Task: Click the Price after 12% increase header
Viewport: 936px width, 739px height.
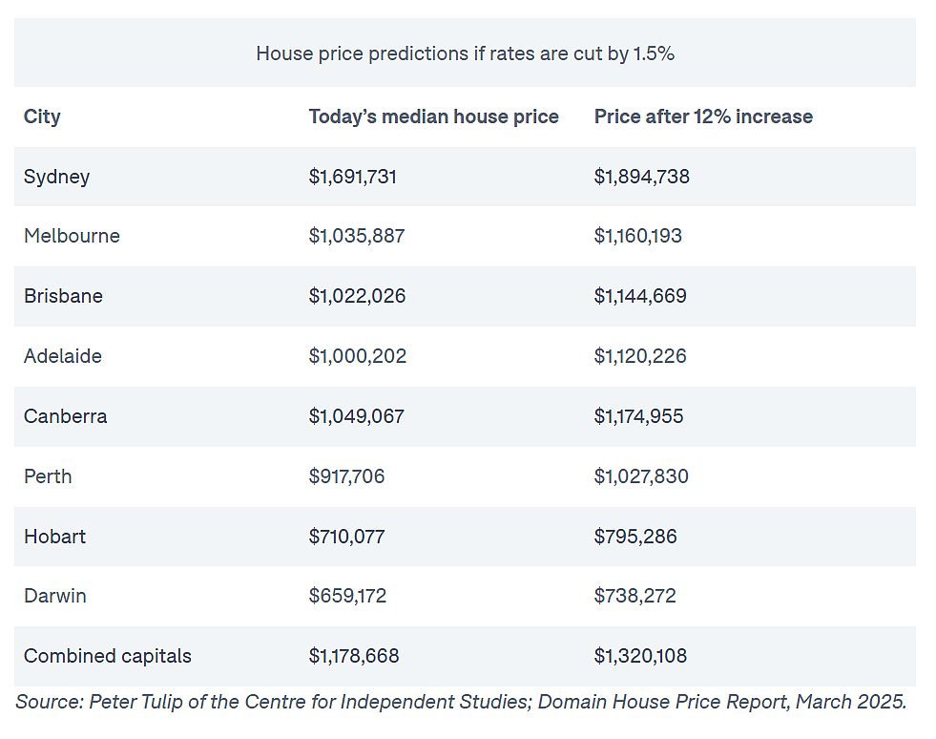Action: (703, 116)
